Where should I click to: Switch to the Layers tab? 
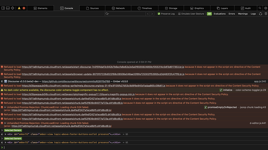pos(222,8)
